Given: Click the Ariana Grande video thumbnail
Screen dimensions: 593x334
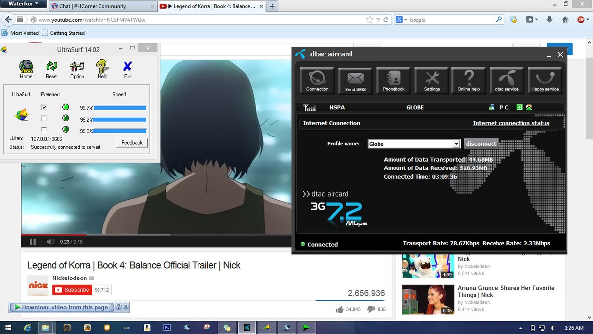Looking at the screenshot, I should pos(428,299).
